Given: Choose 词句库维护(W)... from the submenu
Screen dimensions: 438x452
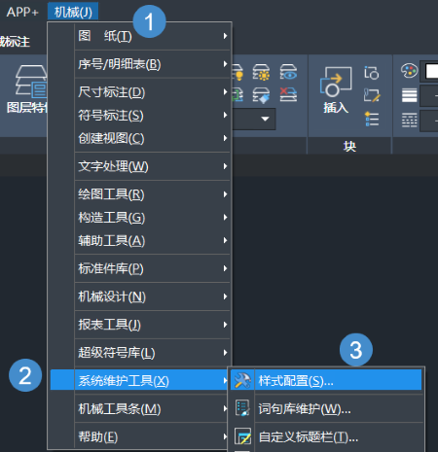Looking at the screenshot, I should pyautogui.click(x=326, y=409).
